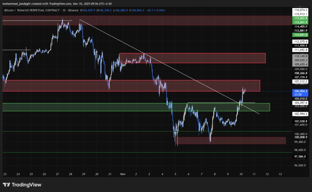Click the date label 23 on time axis
The width and height of the screenshot is (312, 192).
[x=5, y=174]
